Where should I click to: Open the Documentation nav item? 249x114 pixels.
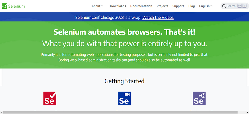click(x=141, y=6)
